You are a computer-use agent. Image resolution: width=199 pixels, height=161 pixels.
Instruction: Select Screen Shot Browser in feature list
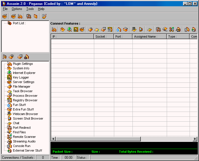tap(28, 118)
